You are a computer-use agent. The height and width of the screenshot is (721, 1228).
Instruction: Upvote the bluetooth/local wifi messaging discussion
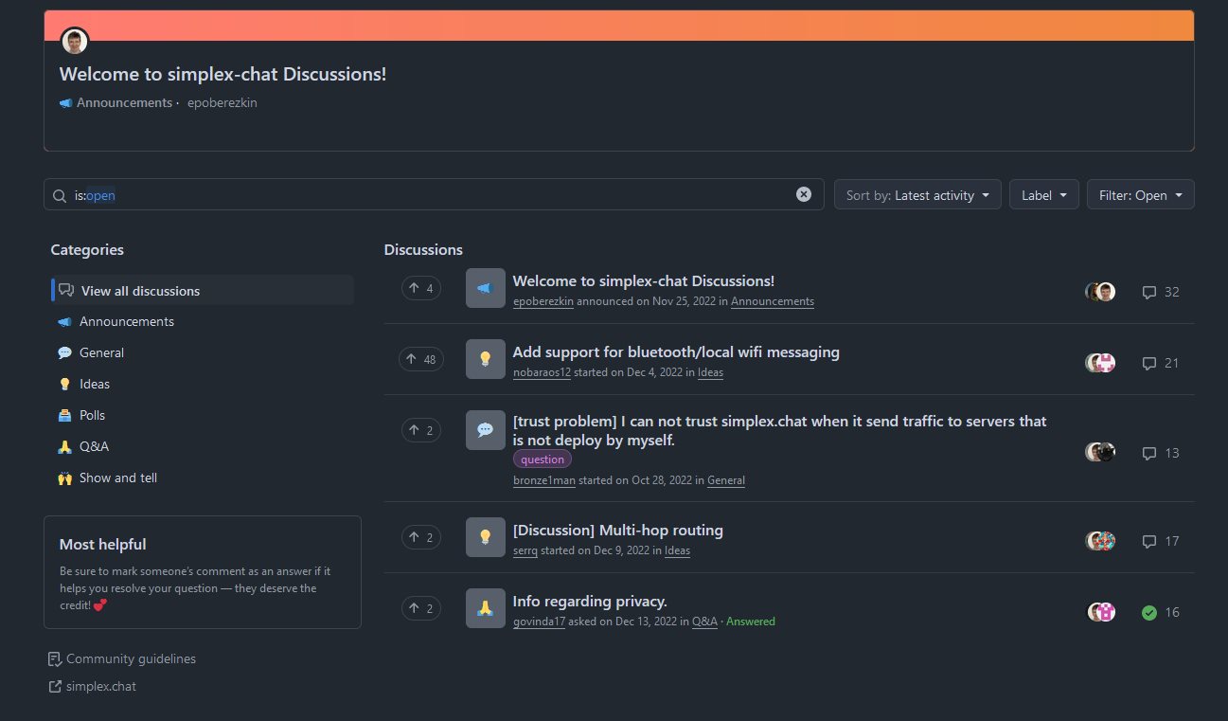(422, 359)
